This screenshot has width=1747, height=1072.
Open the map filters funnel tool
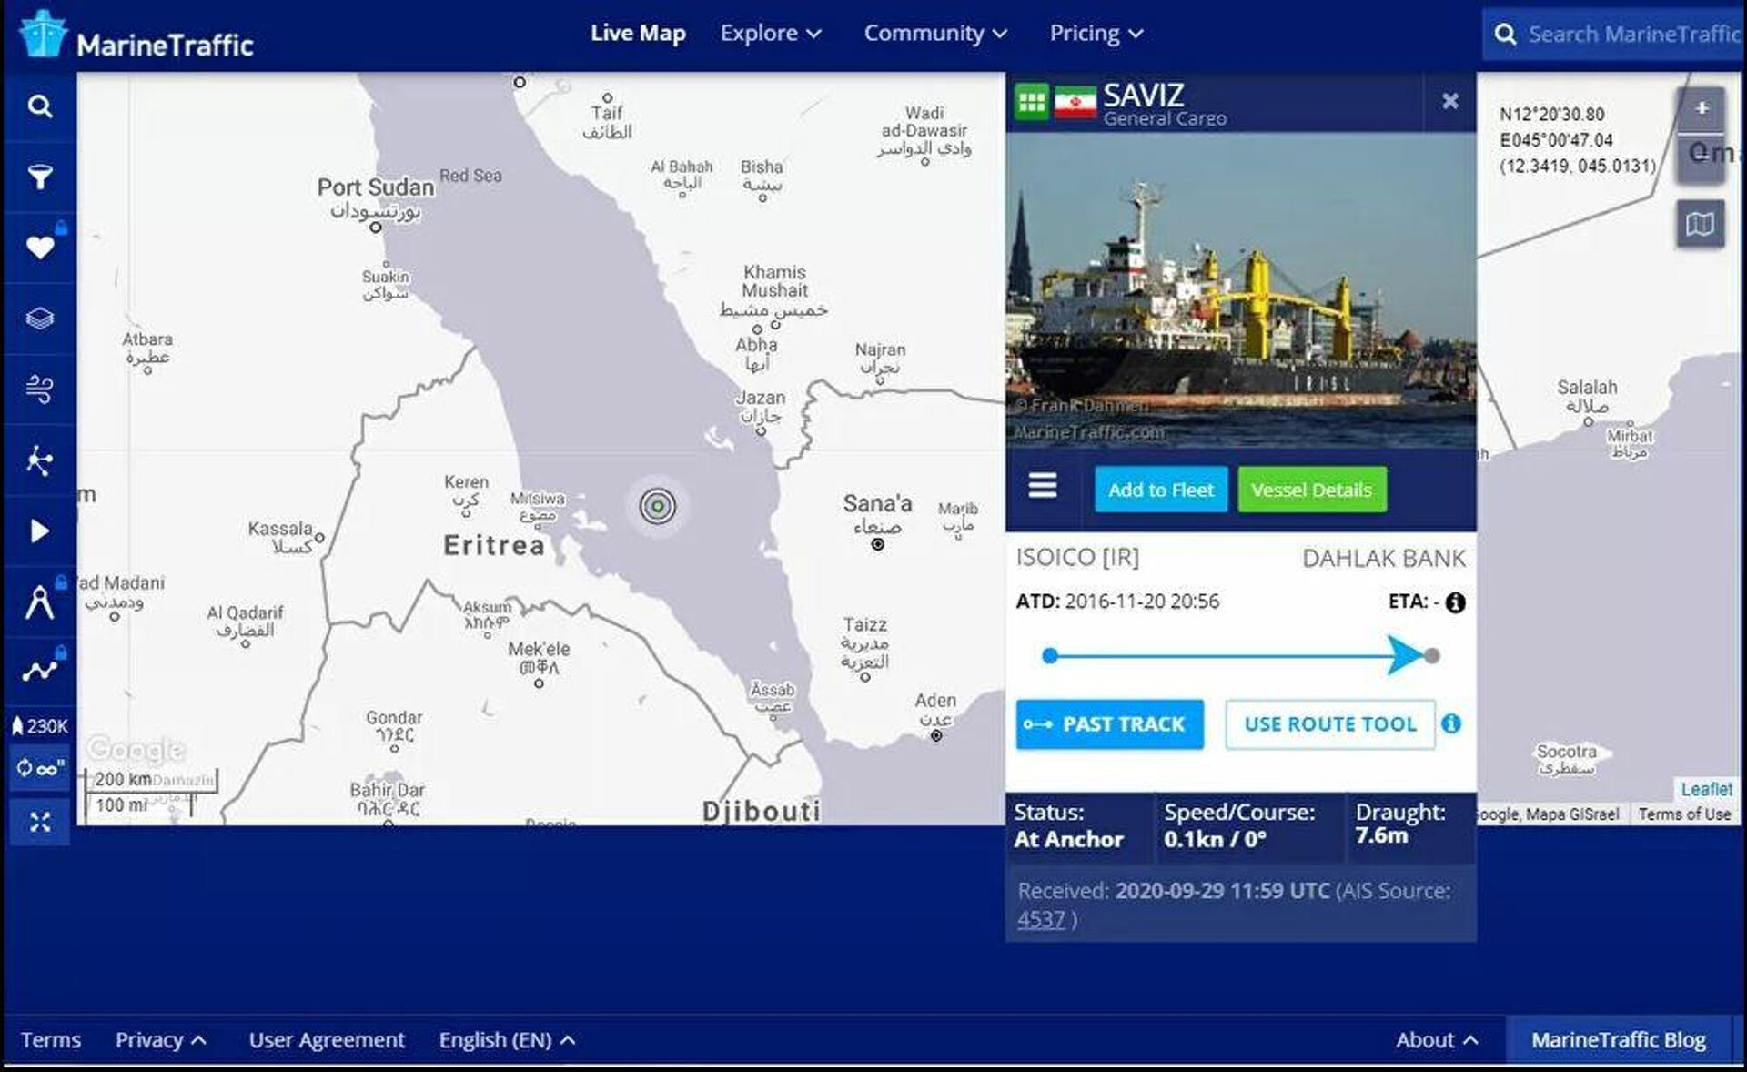40,175
